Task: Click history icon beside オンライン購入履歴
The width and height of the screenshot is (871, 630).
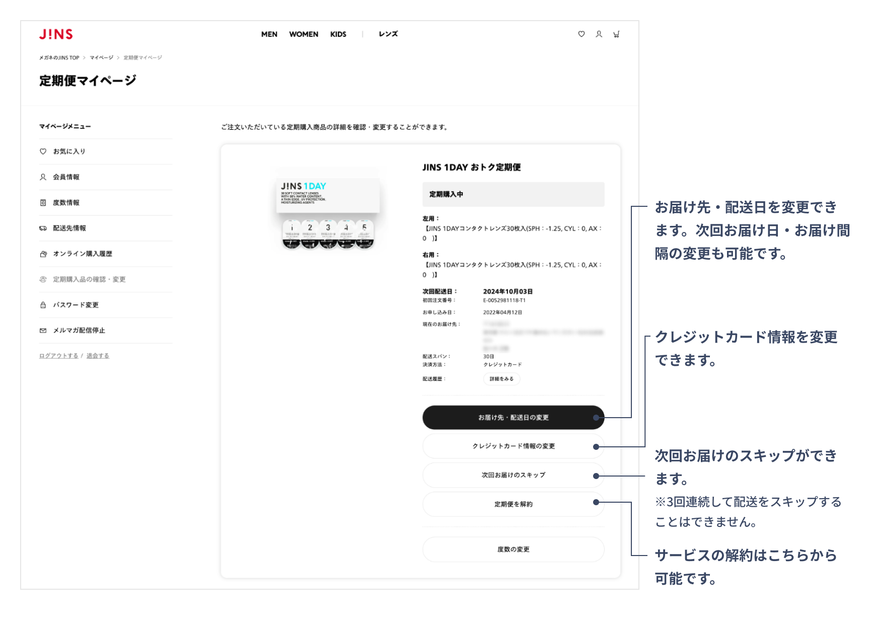Action: (43, 254)
